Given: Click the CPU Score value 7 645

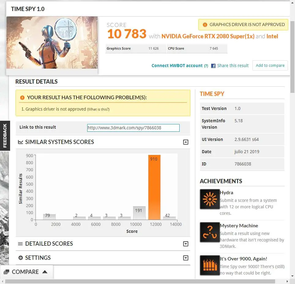Looking at the screenshot, I should click(214, 48).
